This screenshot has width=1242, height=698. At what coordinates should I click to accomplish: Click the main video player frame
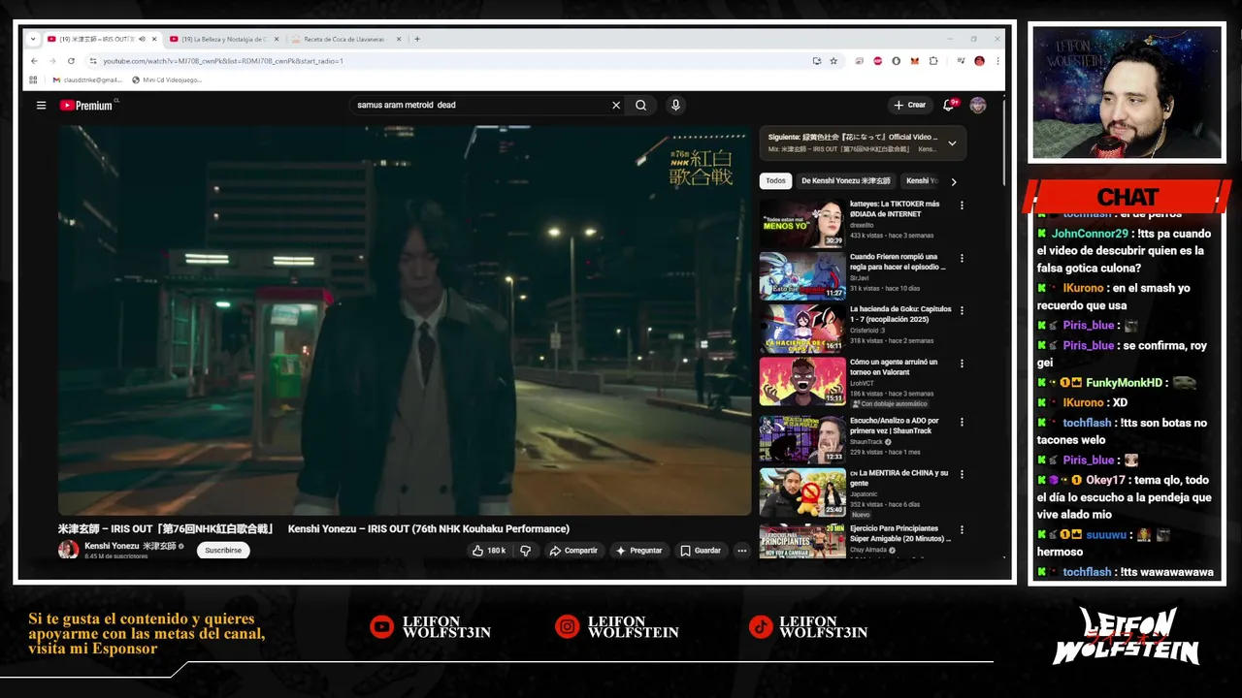405,320
